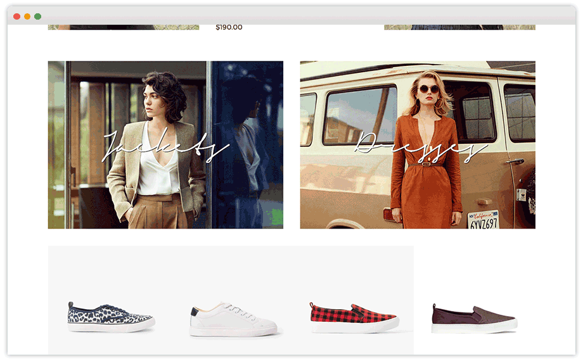The width and height of the screenshot is (583, 361).
Task: Click the partial product image at top left
Action: click(124, 27)
